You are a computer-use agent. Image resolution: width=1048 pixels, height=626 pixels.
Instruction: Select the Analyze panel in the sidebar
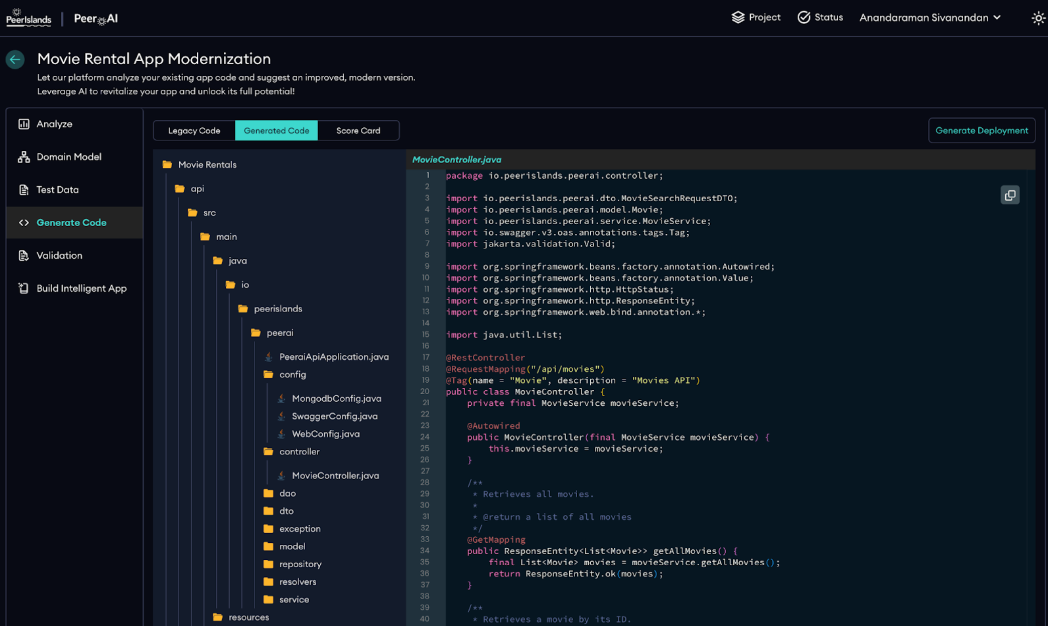click(24, 124)
